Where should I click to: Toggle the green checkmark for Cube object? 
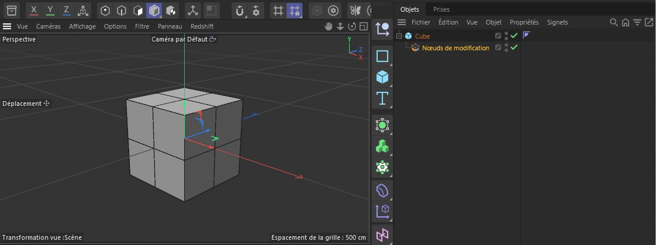point(514,36)
